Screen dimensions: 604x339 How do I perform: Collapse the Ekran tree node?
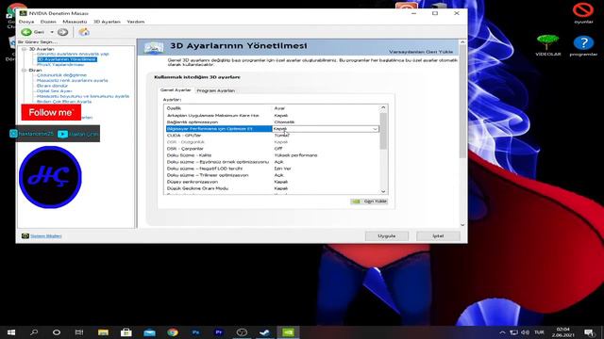click(24, 71)
